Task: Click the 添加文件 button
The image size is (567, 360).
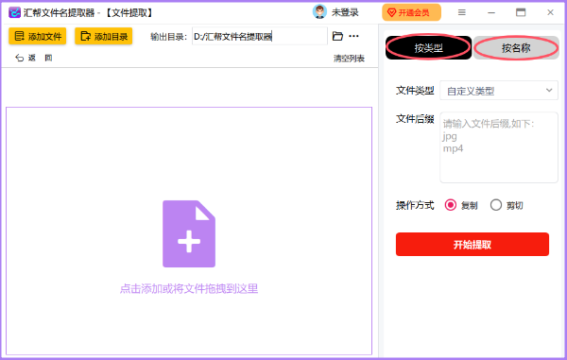Action: pos(37,36)
